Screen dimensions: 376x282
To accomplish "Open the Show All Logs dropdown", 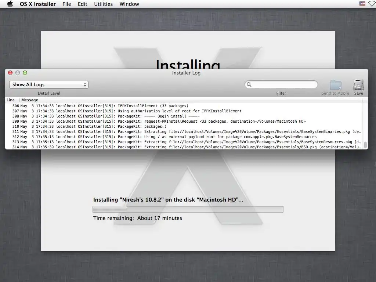I will coord(49,85).
